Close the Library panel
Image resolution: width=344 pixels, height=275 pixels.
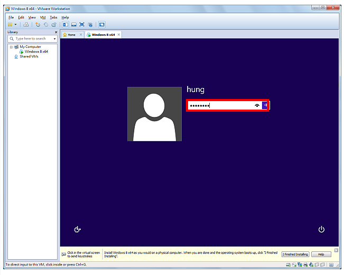[x=56, y=32]
